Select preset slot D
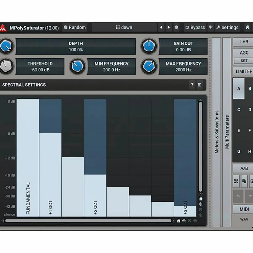Screen dimensions: 253x253 click(249, 110)
